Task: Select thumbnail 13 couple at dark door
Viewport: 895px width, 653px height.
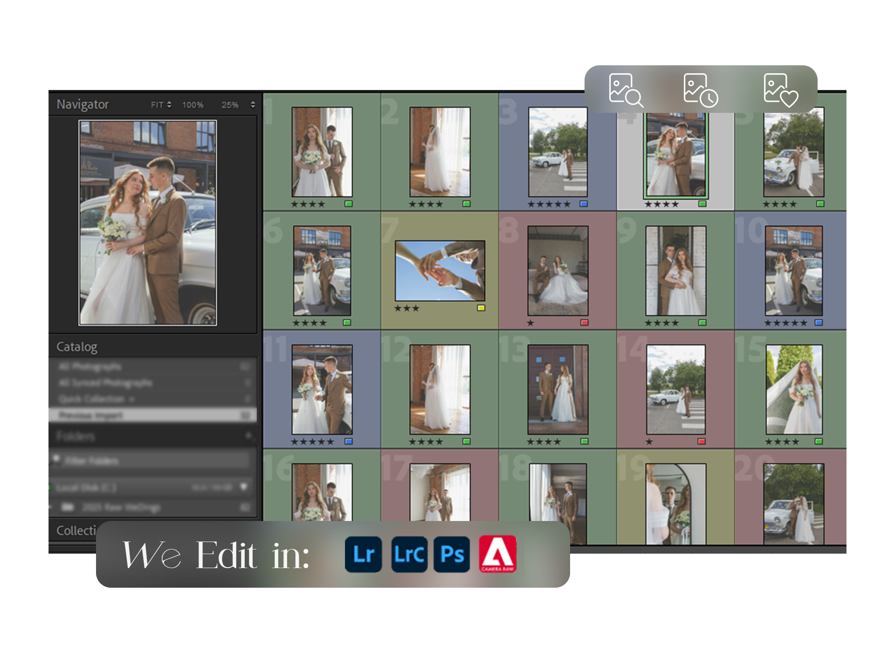Action: (x=558, y=389)
